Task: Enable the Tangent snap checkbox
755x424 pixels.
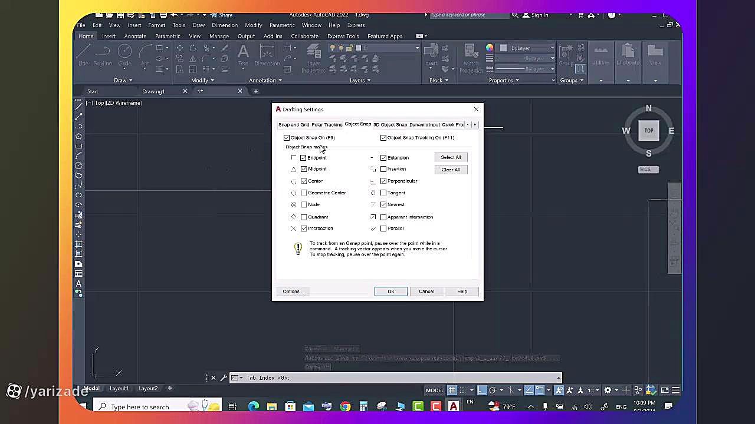Action: (x=383, y=193)
